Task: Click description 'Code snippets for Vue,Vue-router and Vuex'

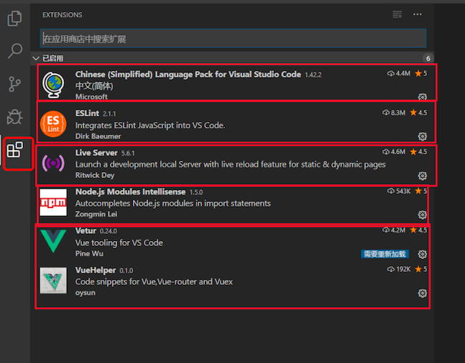Action: click(x=154, y=282)
